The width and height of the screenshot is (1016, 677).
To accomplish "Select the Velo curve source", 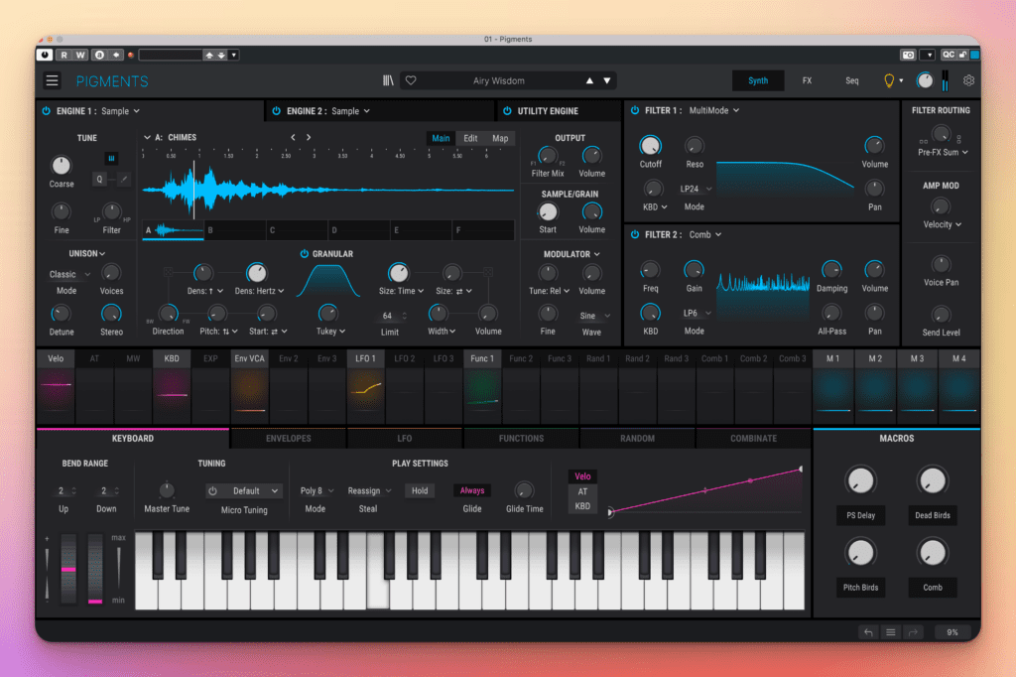I will coord(582,475).
